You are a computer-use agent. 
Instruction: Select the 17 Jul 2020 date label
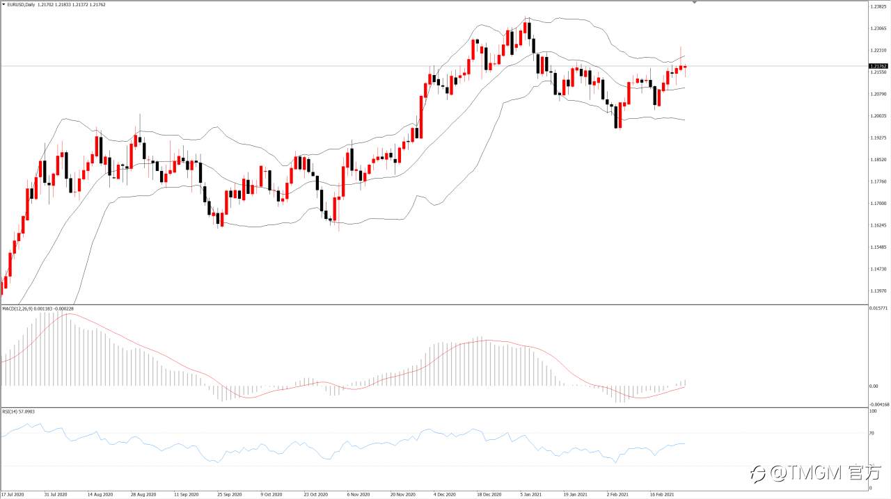point(13,494)
